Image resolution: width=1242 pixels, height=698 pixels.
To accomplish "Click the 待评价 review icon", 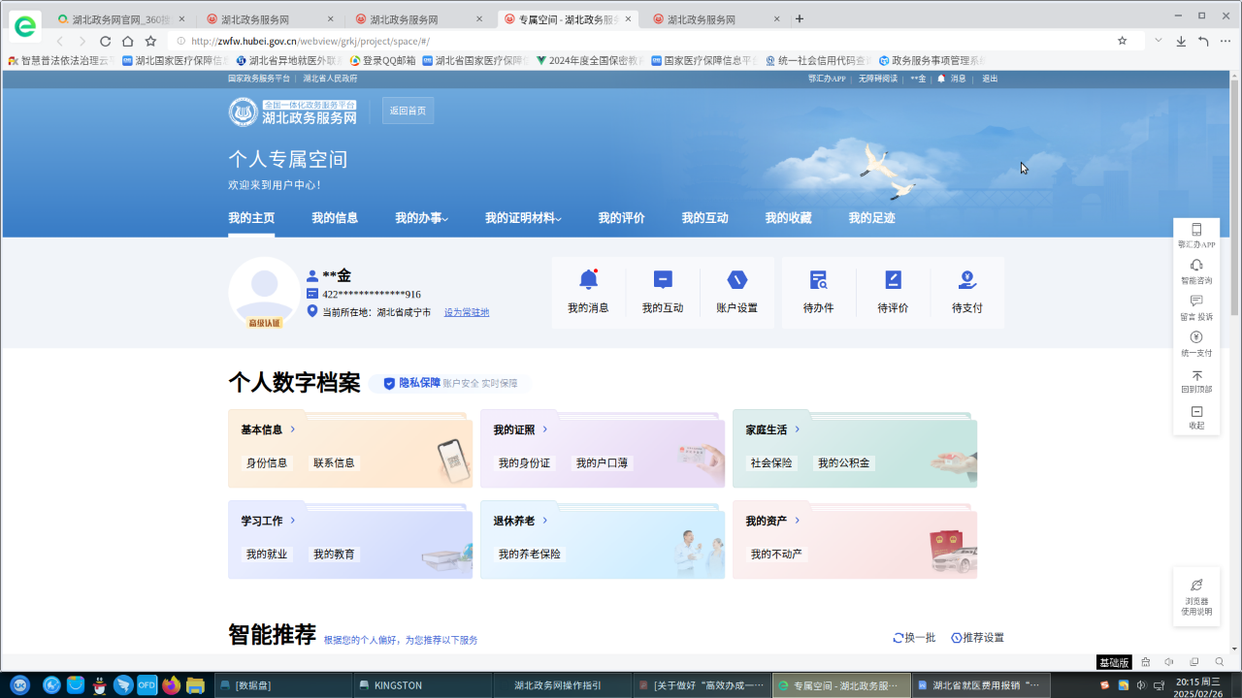I will pyautogui.click(x=893, y=280).
